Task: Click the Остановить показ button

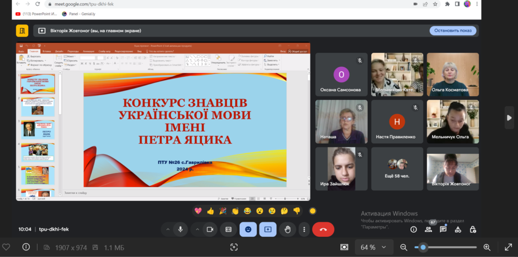Action: [453, 30]
